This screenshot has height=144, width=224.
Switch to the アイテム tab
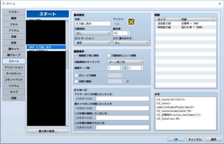tap(14, 30)
